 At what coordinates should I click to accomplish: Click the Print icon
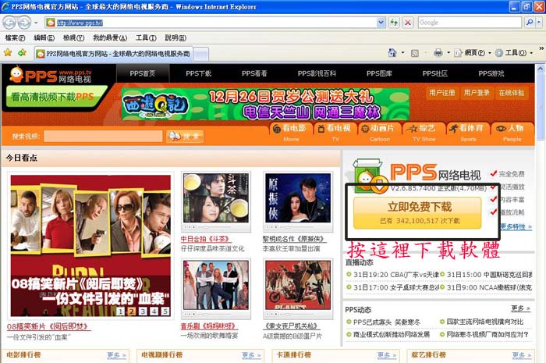(438, 53)
